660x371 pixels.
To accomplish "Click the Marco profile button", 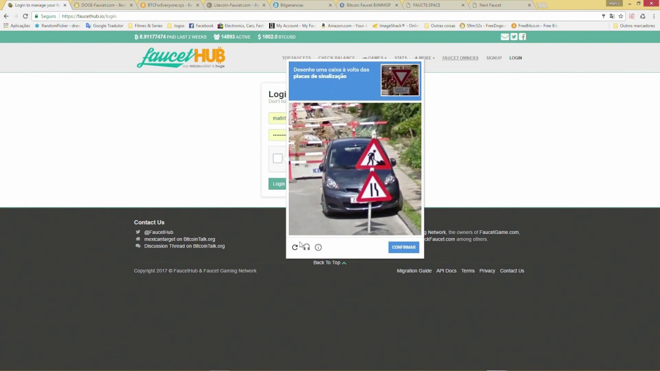I will coord(614,3).
